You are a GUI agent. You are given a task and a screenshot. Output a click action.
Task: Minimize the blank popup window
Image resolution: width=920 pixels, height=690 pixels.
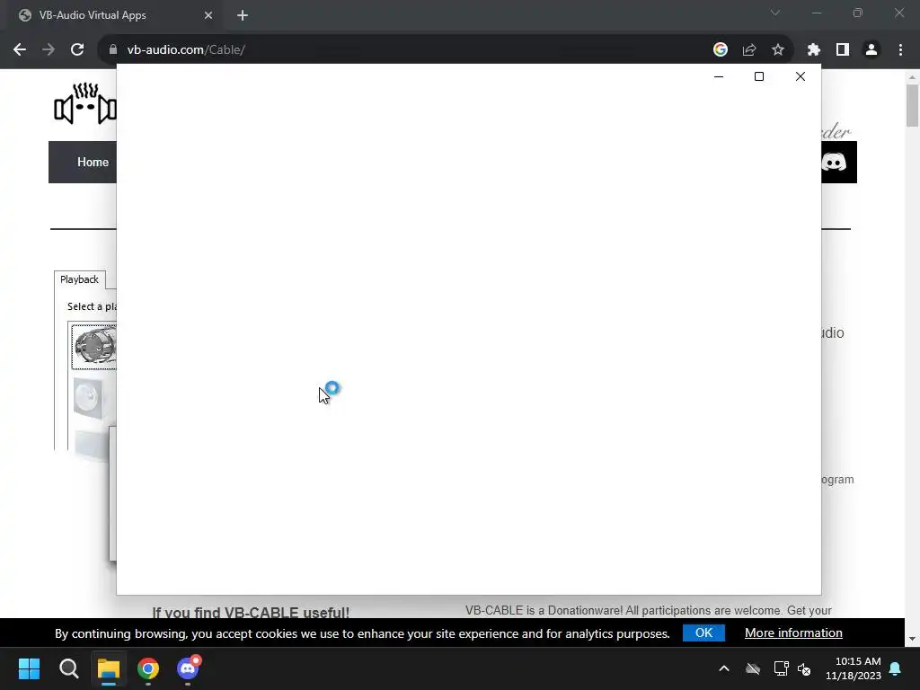point(718,77)
